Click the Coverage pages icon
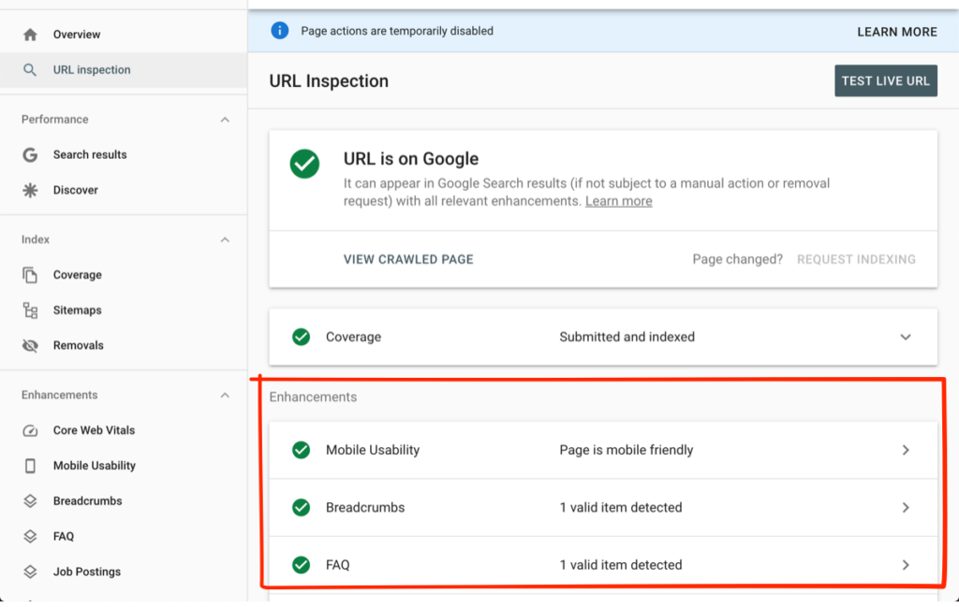Viewport: 959px width, 607px height. pos(30,275)
